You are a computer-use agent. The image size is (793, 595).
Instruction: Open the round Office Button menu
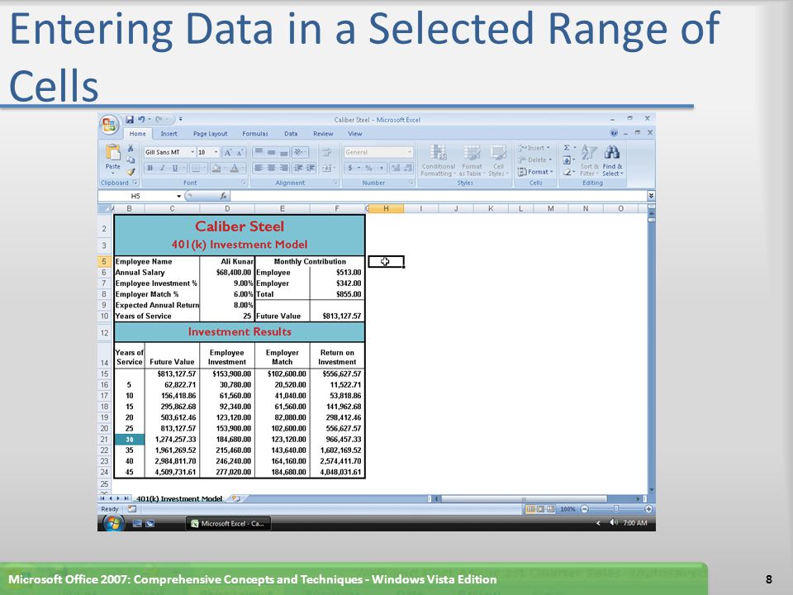click(109, 125)
